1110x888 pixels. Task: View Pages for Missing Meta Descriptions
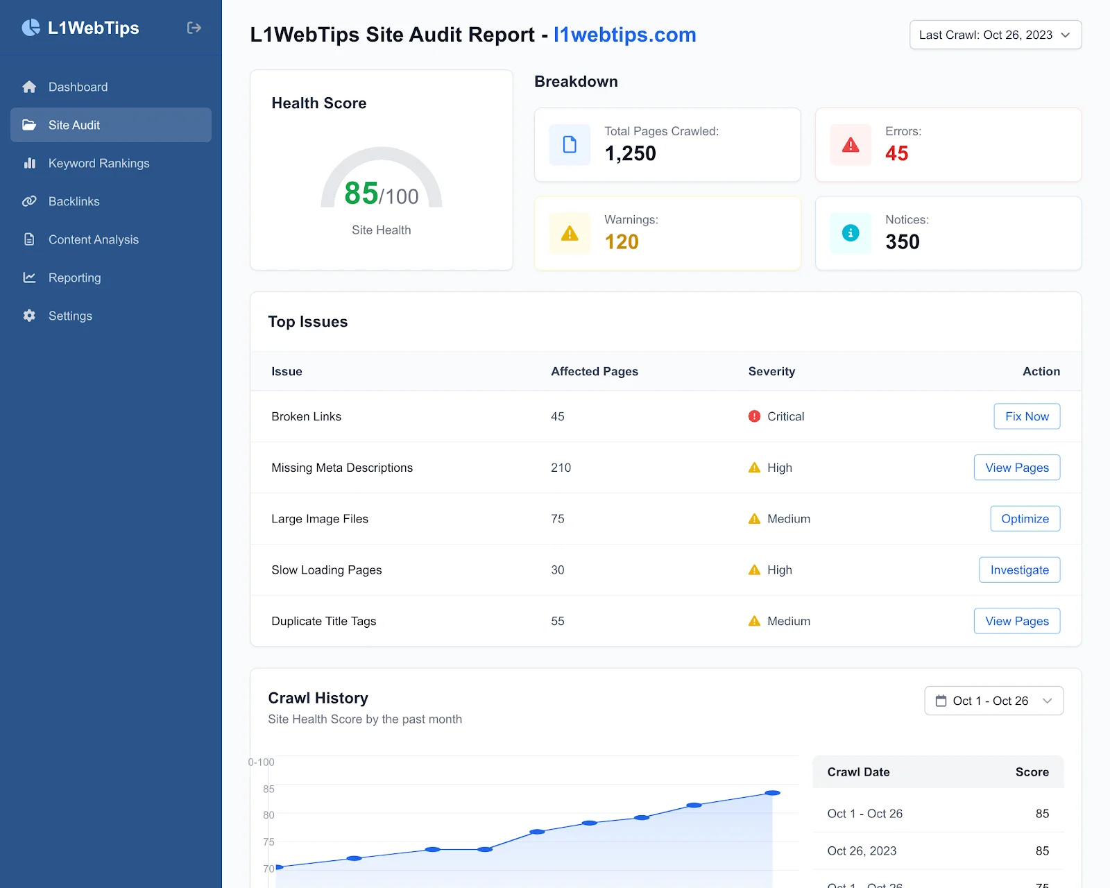point(1016,468)
